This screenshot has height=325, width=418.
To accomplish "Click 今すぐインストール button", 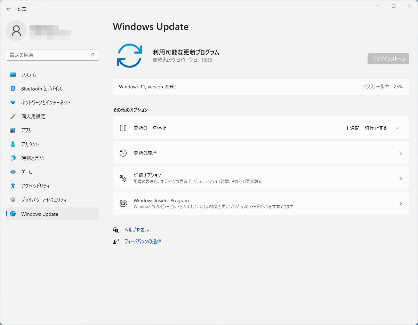I will coord(388,59).
